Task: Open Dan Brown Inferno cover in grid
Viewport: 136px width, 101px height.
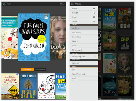Action: 125,18
